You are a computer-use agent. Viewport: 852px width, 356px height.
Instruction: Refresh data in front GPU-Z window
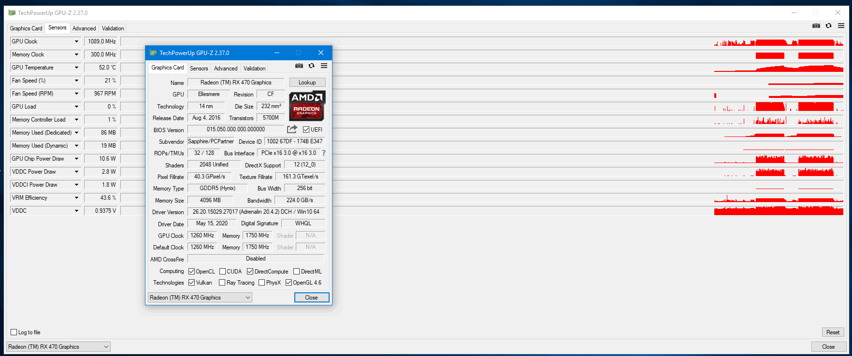tap(312, 66)
